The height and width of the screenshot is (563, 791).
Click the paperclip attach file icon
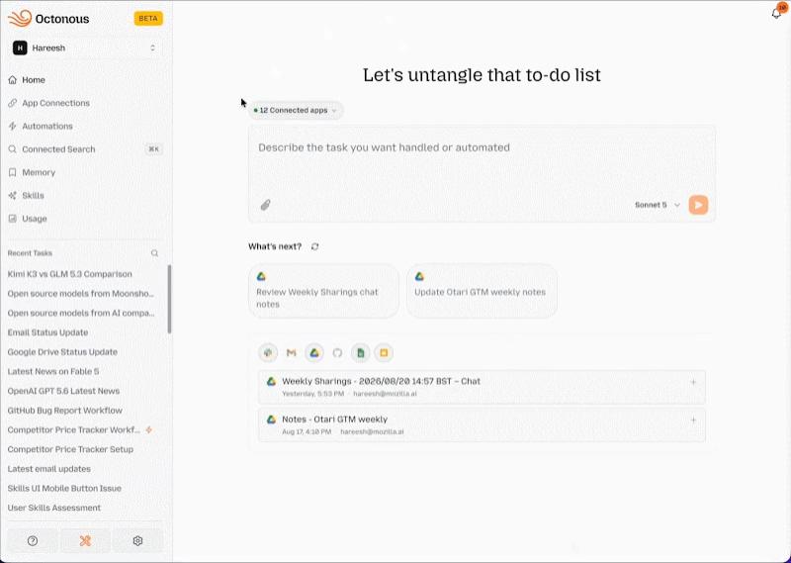(x=265, y=205)
